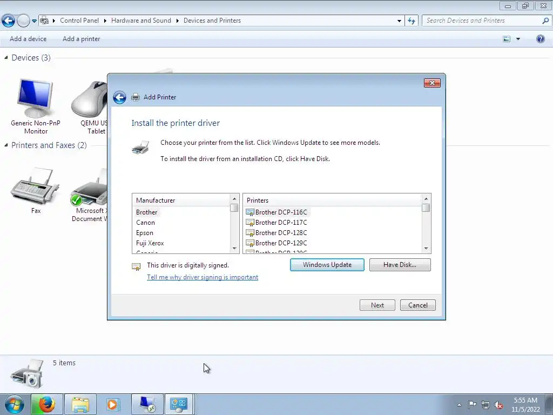Open Tell me why driver signing is important
553x415 pixels.
tap(203, 277)
